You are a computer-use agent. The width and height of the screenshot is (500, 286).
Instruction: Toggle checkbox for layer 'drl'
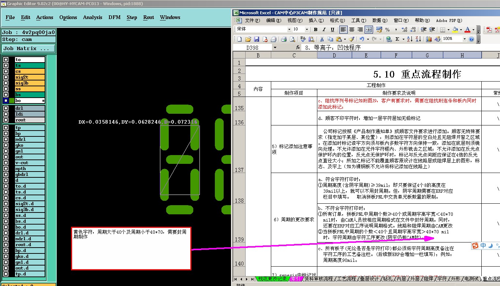tap(6, 108)
